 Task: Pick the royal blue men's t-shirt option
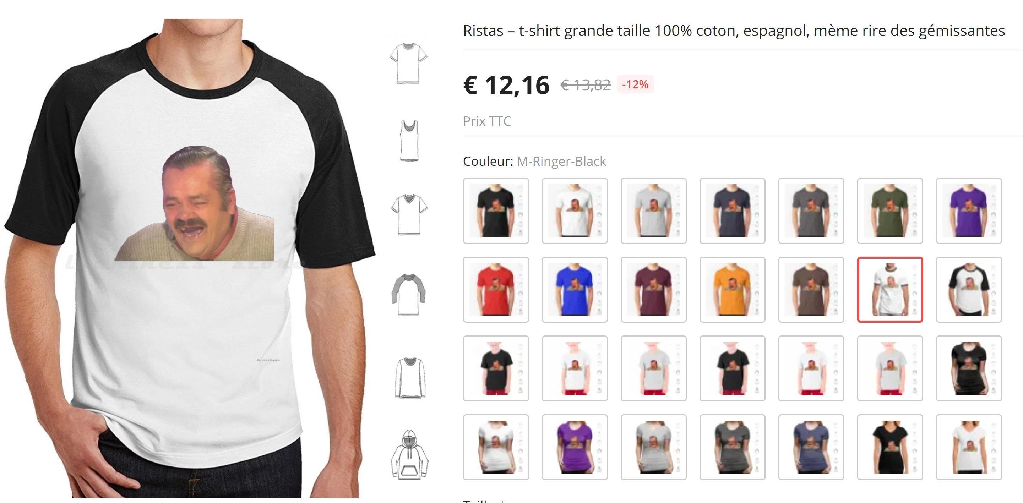[x=575, y=289]
